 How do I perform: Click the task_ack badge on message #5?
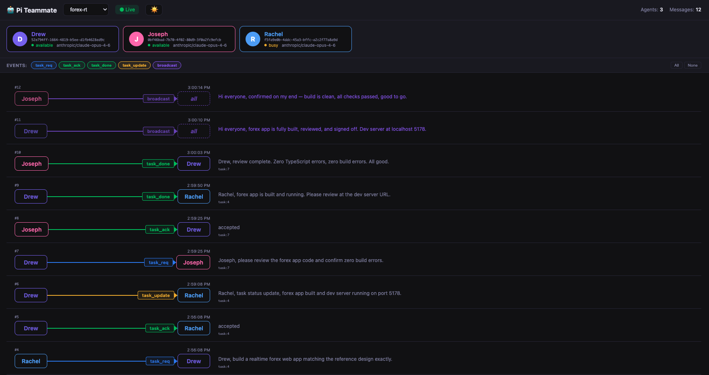160,328
